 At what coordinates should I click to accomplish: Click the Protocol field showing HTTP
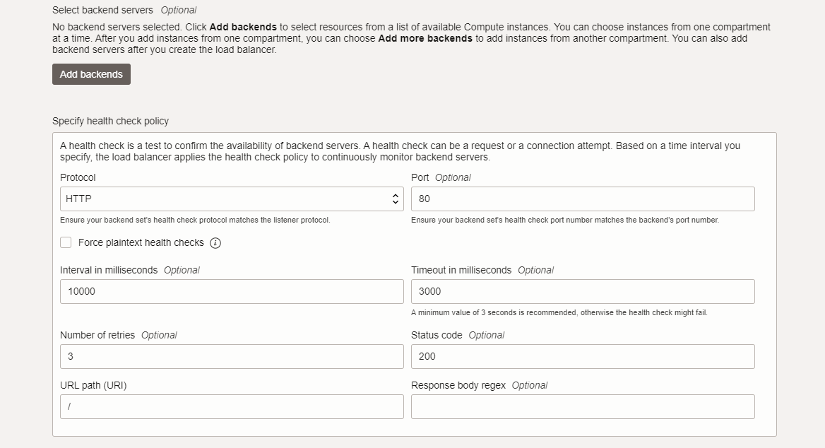point(212,199)
